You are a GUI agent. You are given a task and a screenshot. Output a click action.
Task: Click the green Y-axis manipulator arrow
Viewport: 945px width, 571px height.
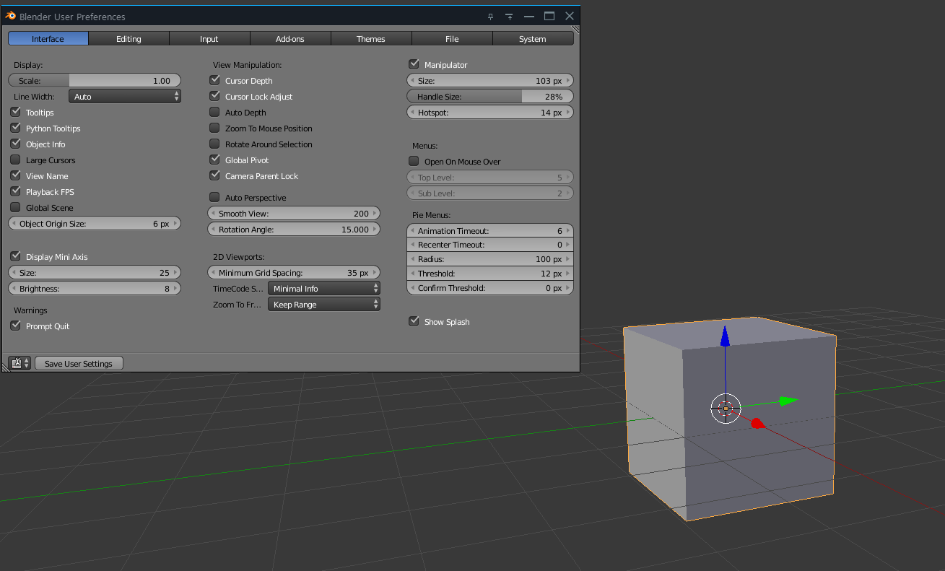click(788, 401)
